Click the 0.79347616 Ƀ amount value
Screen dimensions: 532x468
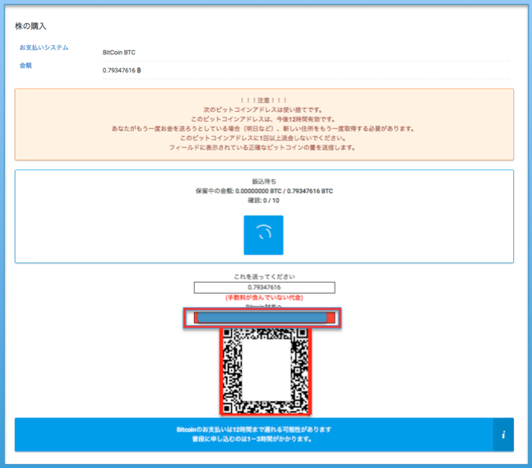point(122,70)
